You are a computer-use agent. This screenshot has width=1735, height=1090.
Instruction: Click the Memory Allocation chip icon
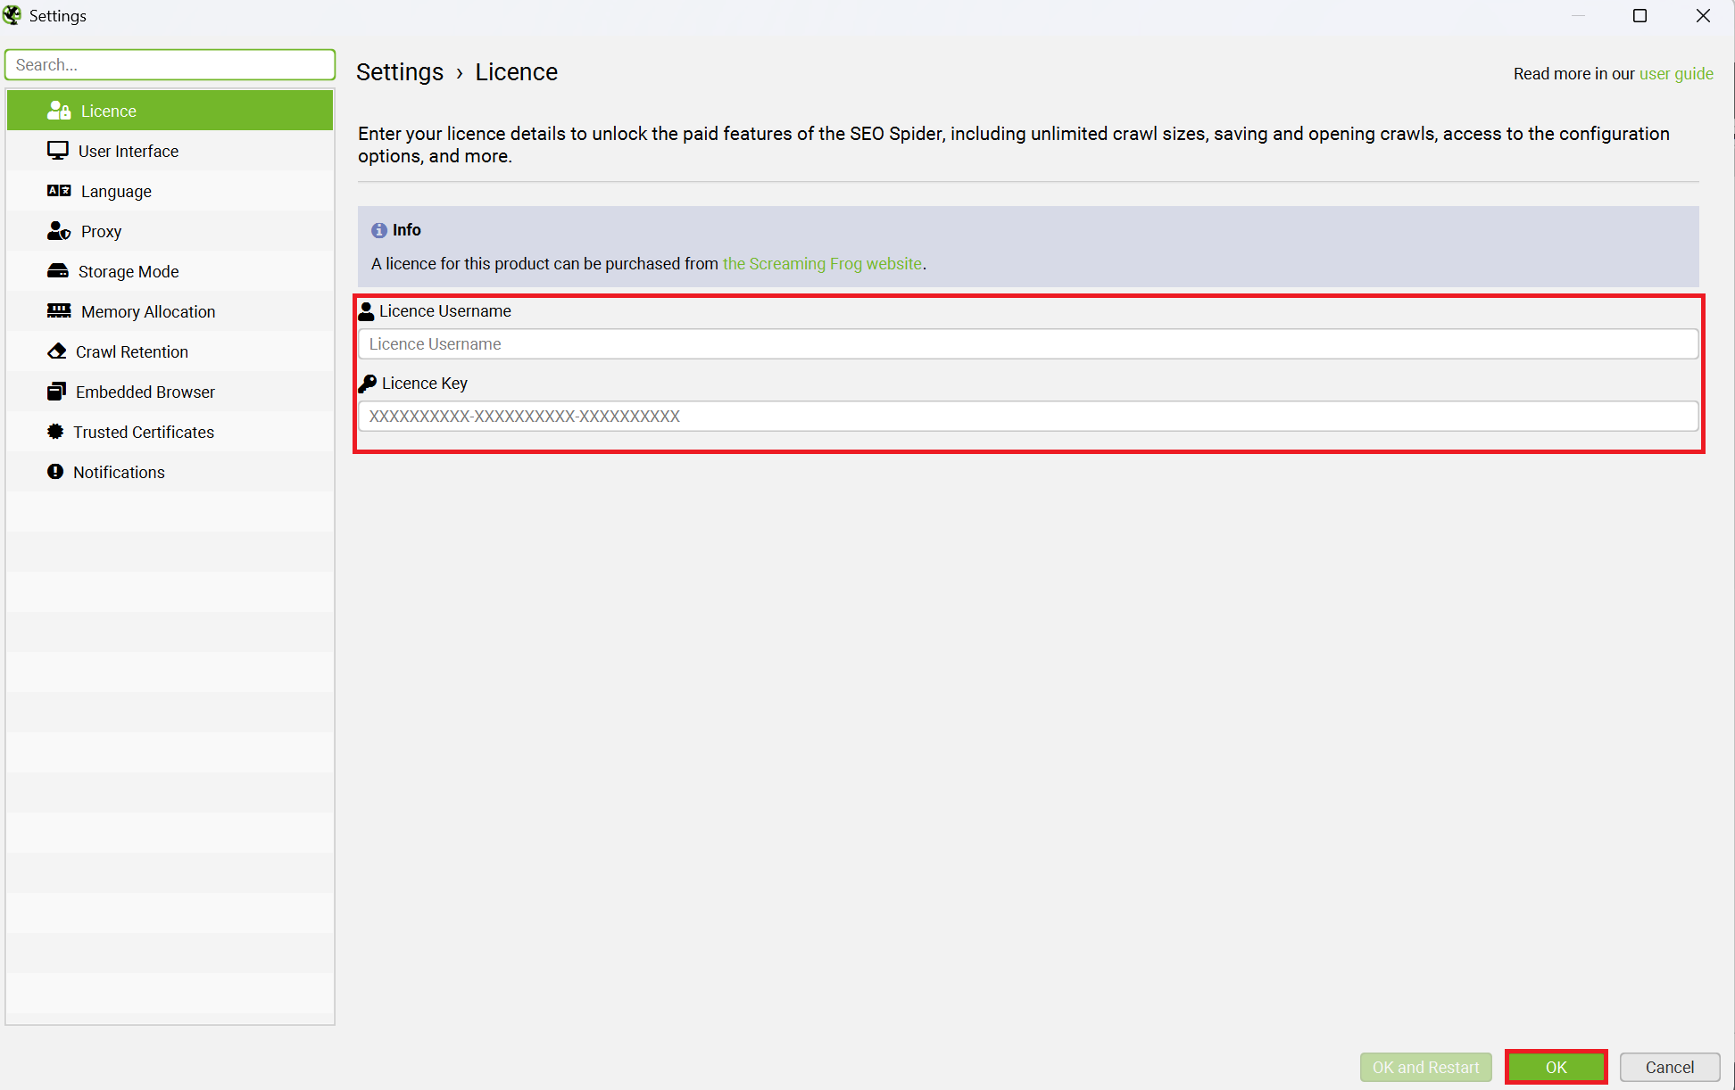coord(59,311)
